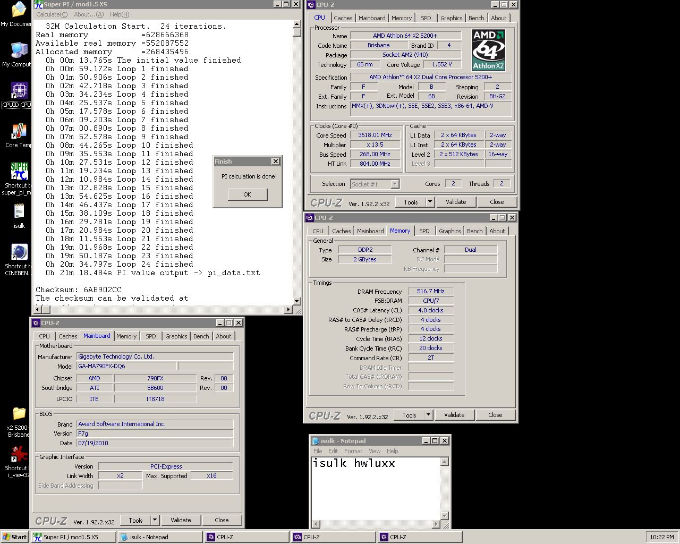This screenshot has height=544, width=680.
Task: Switch to Super PI taskbar button
Action: click(73, 537)
